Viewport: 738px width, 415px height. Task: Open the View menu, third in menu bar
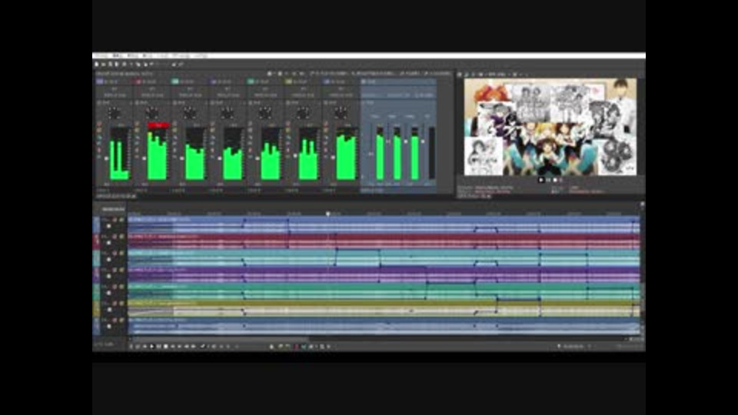[x=133, y=56]
